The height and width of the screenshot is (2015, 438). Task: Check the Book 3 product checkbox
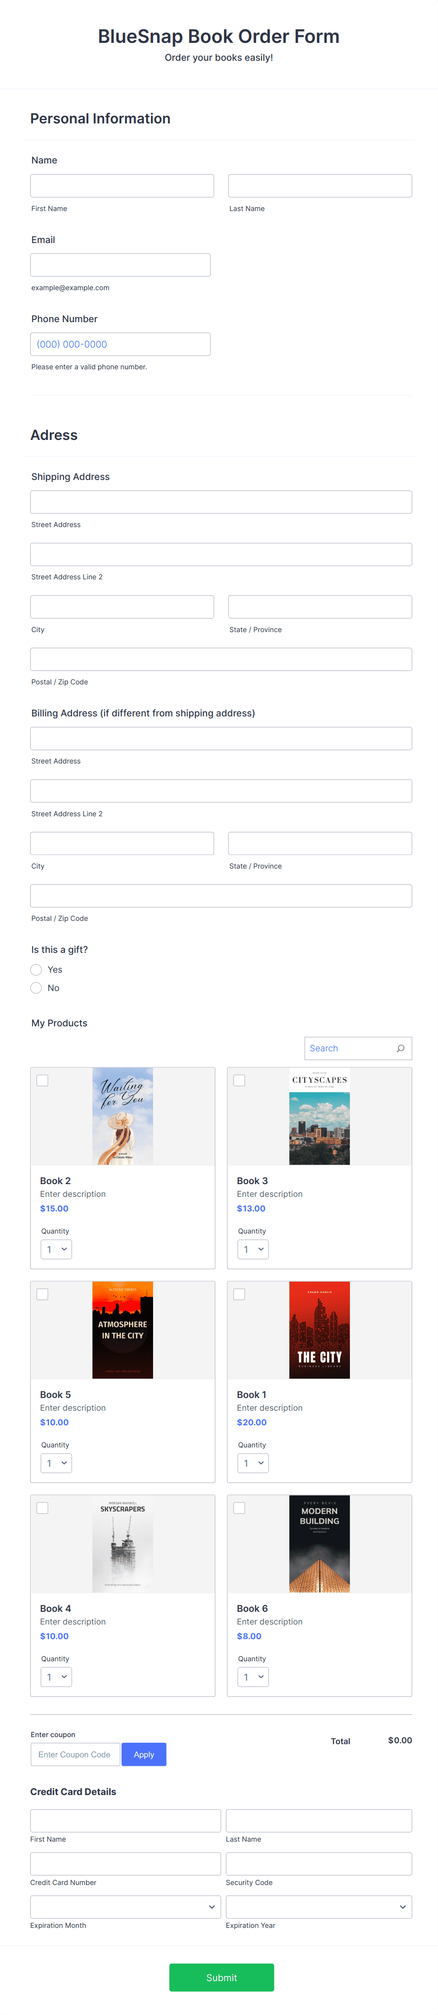[239, 1080]
